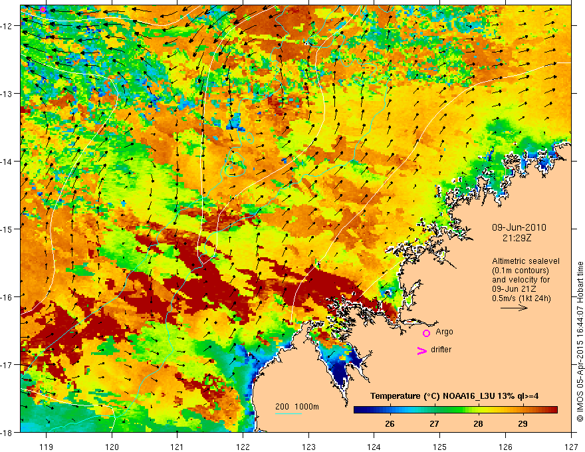Click the 'drifter' legend label
Viewport: 585px width, 452px height.
(441, 350)
